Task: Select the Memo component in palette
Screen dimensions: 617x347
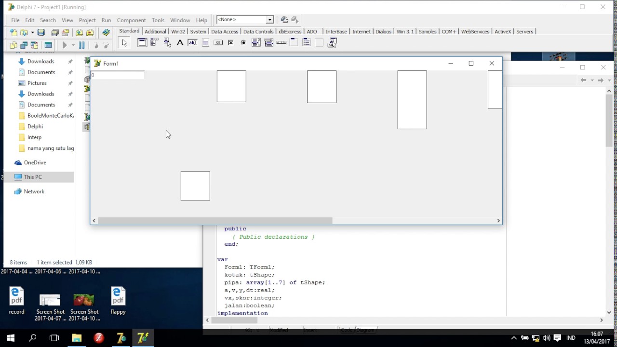Action: click(x=205, y=43)
